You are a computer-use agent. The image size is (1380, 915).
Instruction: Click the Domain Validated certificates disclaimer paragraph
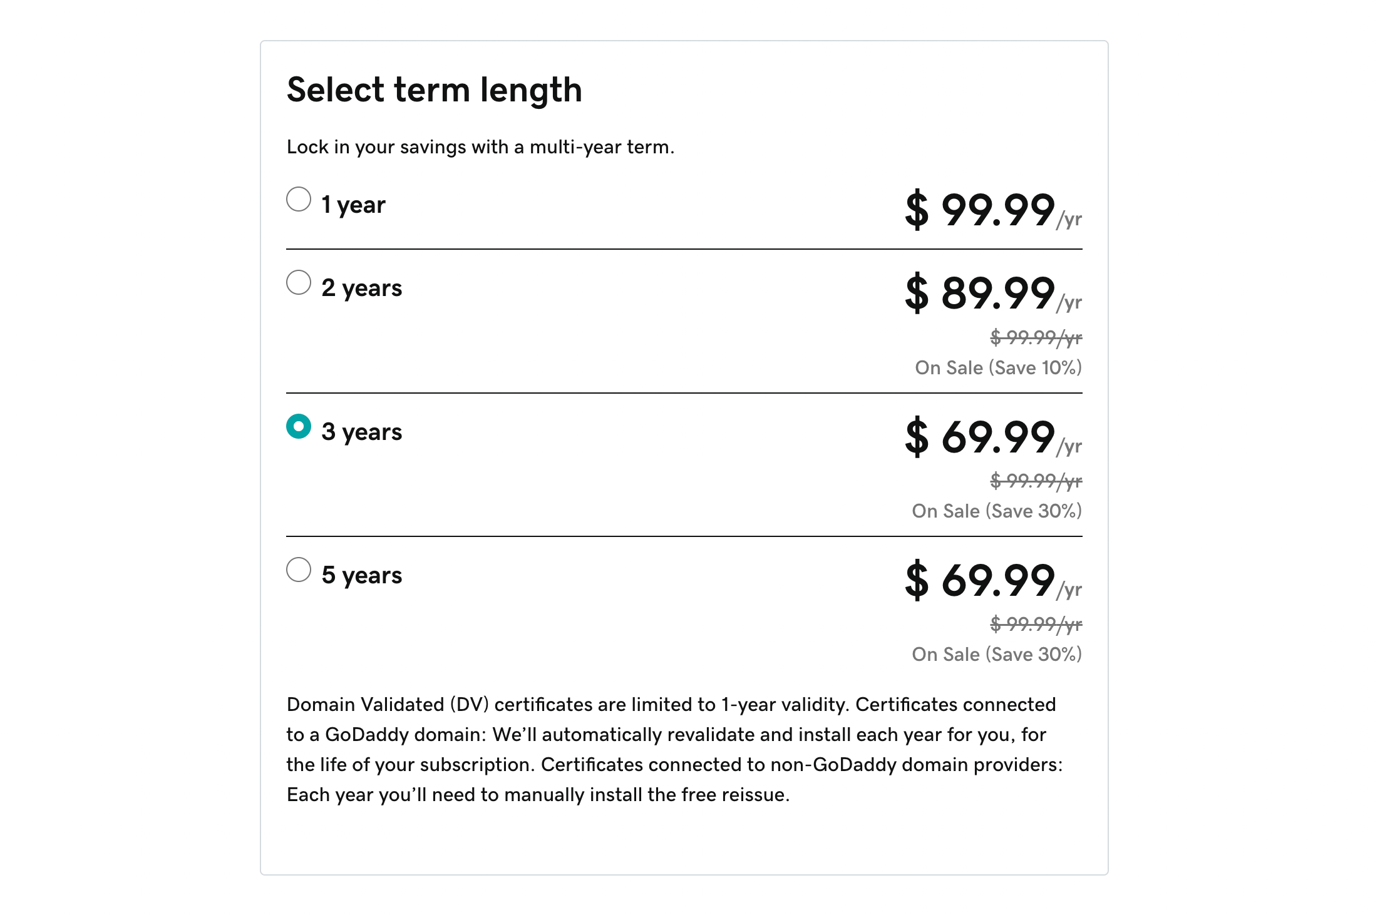[674, 749]
